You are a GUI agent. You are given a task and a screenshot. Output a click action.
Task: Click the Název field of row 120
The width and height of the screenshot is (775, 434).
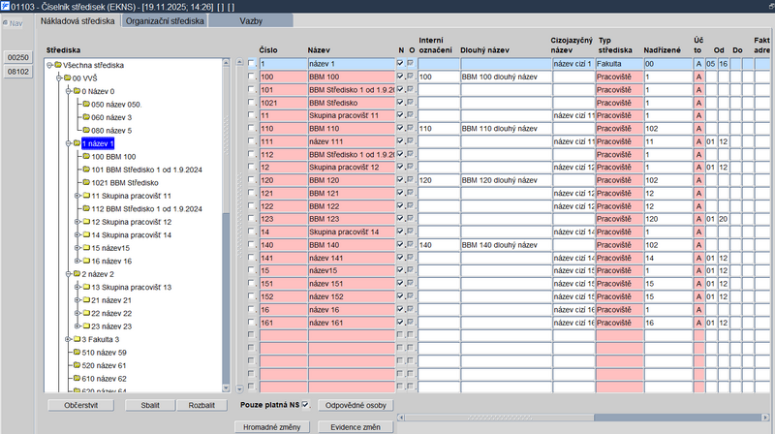352,180
